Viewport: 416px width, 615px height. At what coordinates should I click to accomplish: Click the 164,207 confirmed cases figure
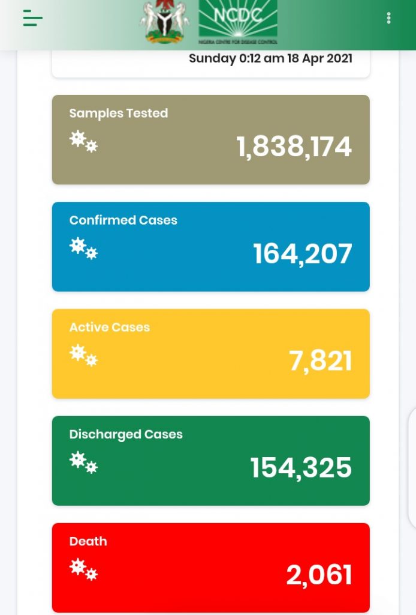click(x=302, y=254)
